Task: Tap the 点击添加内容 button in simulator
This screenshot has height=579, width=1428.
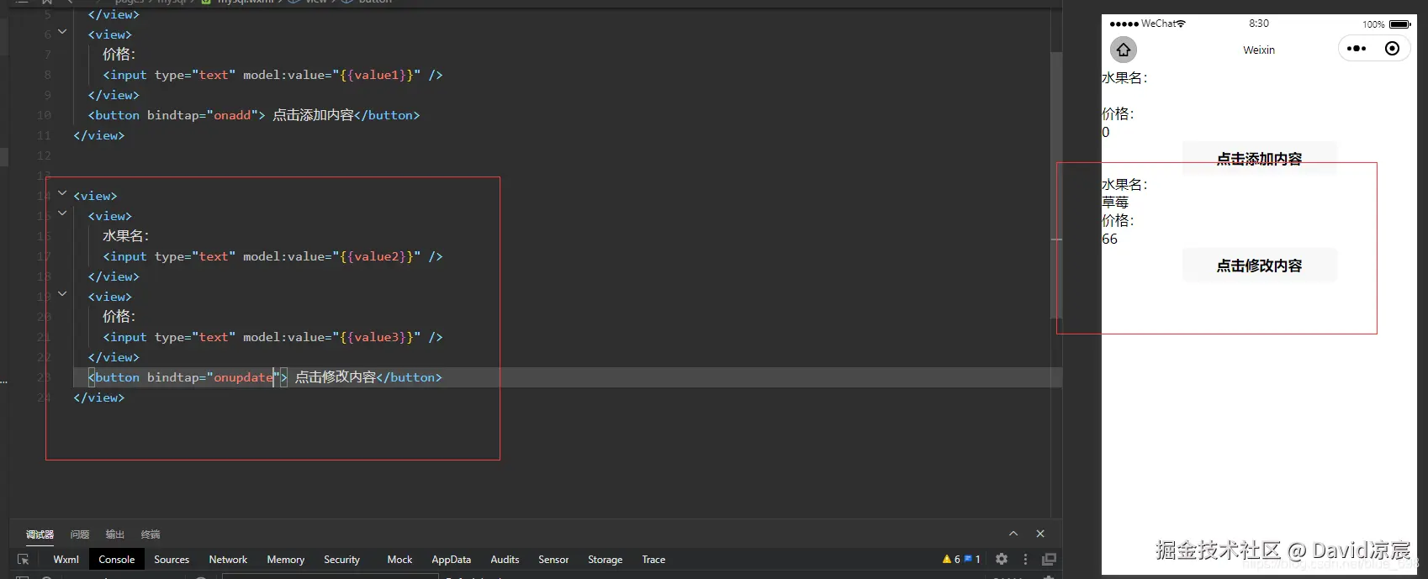Action: click(x=1259, y=159)
